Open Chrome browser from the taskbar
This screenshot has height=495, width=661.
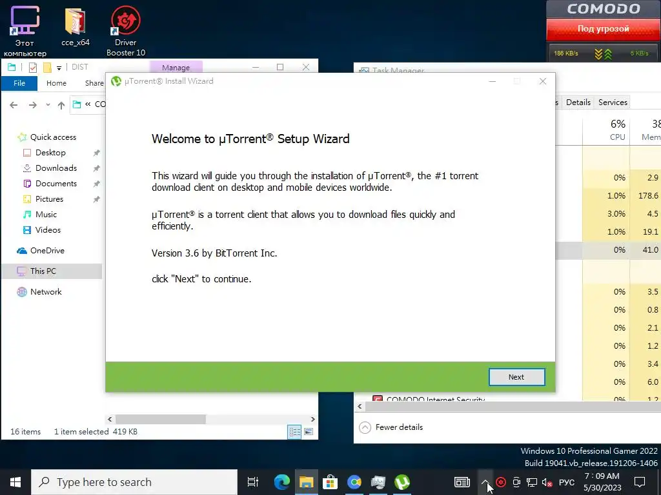click(x=354, y=482)
